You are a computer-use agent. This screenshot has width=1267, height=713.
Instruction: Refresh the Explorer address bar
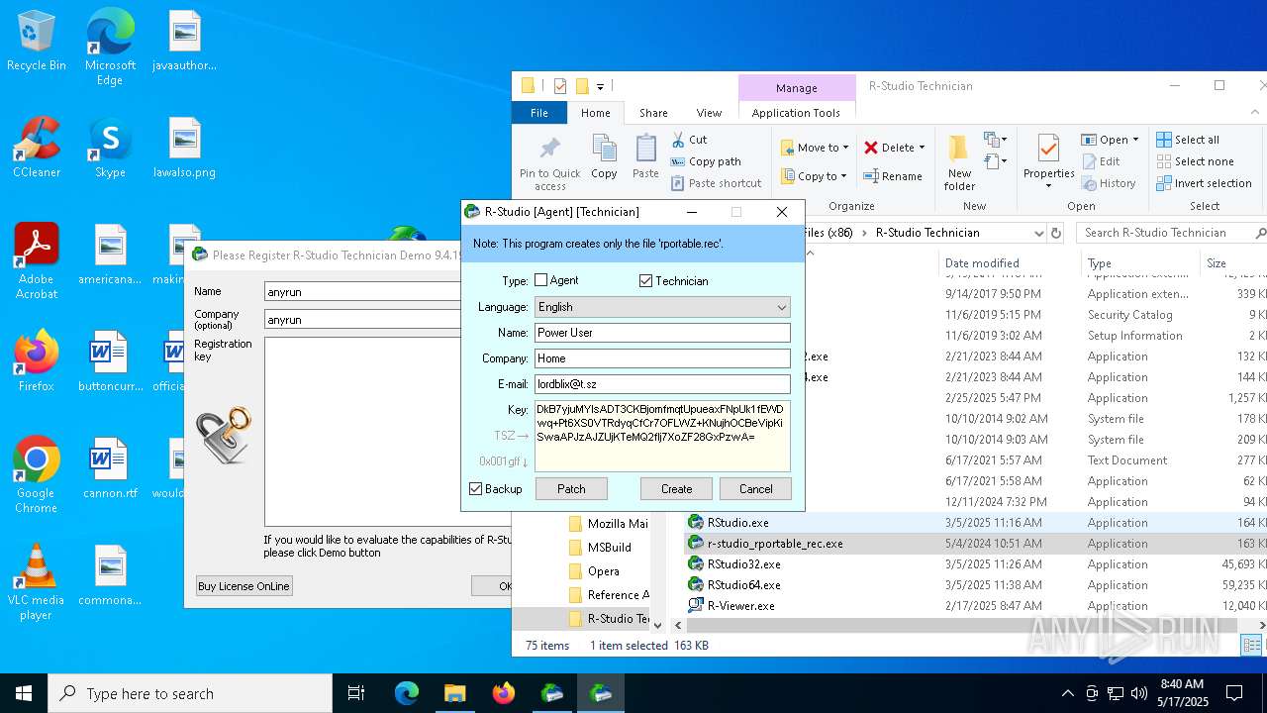(x=1056, y=233)
